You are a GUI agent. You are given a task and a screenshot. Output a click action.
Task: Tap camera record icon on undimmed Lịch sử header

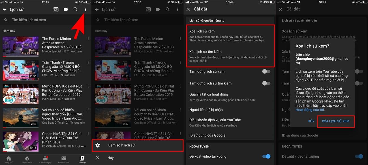pyautogui.click(x=66, y=9)
